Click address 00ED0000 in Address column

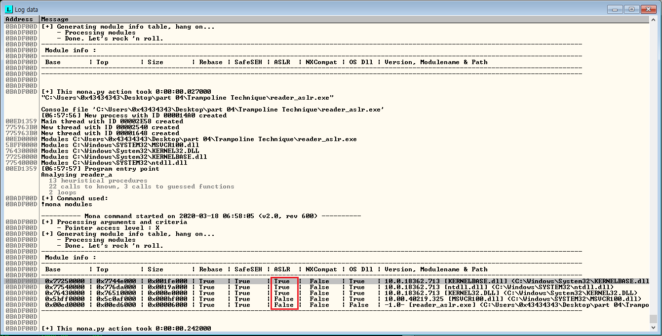tap(21, 139)
